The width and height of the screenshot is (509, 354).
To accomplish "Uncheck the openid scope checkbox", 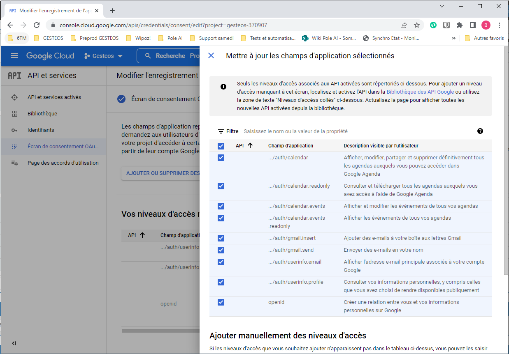I will click(221, 302).
